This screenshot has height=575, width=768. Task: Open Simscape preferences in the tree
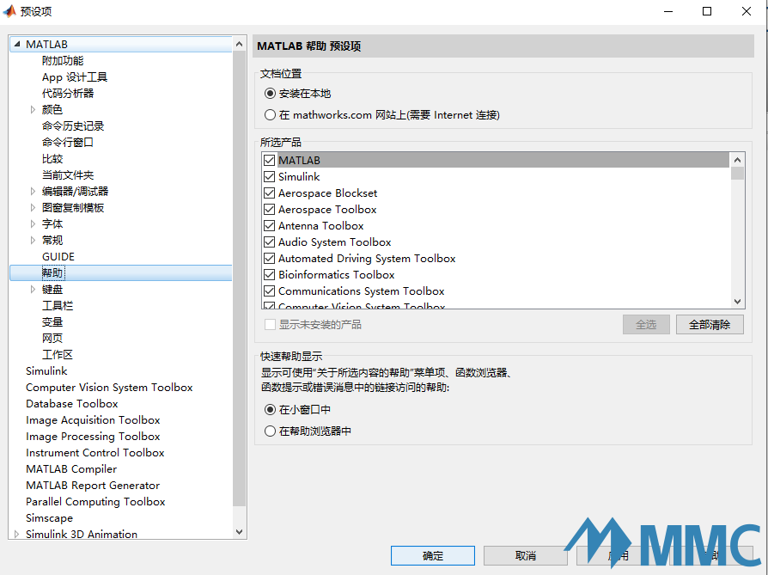(50, 518)
